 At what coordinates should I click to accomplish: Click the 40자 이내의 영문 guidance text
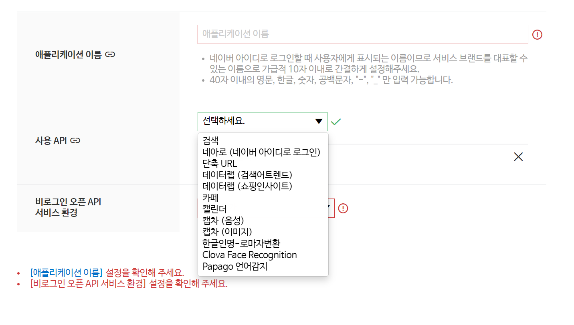[331, 80]
